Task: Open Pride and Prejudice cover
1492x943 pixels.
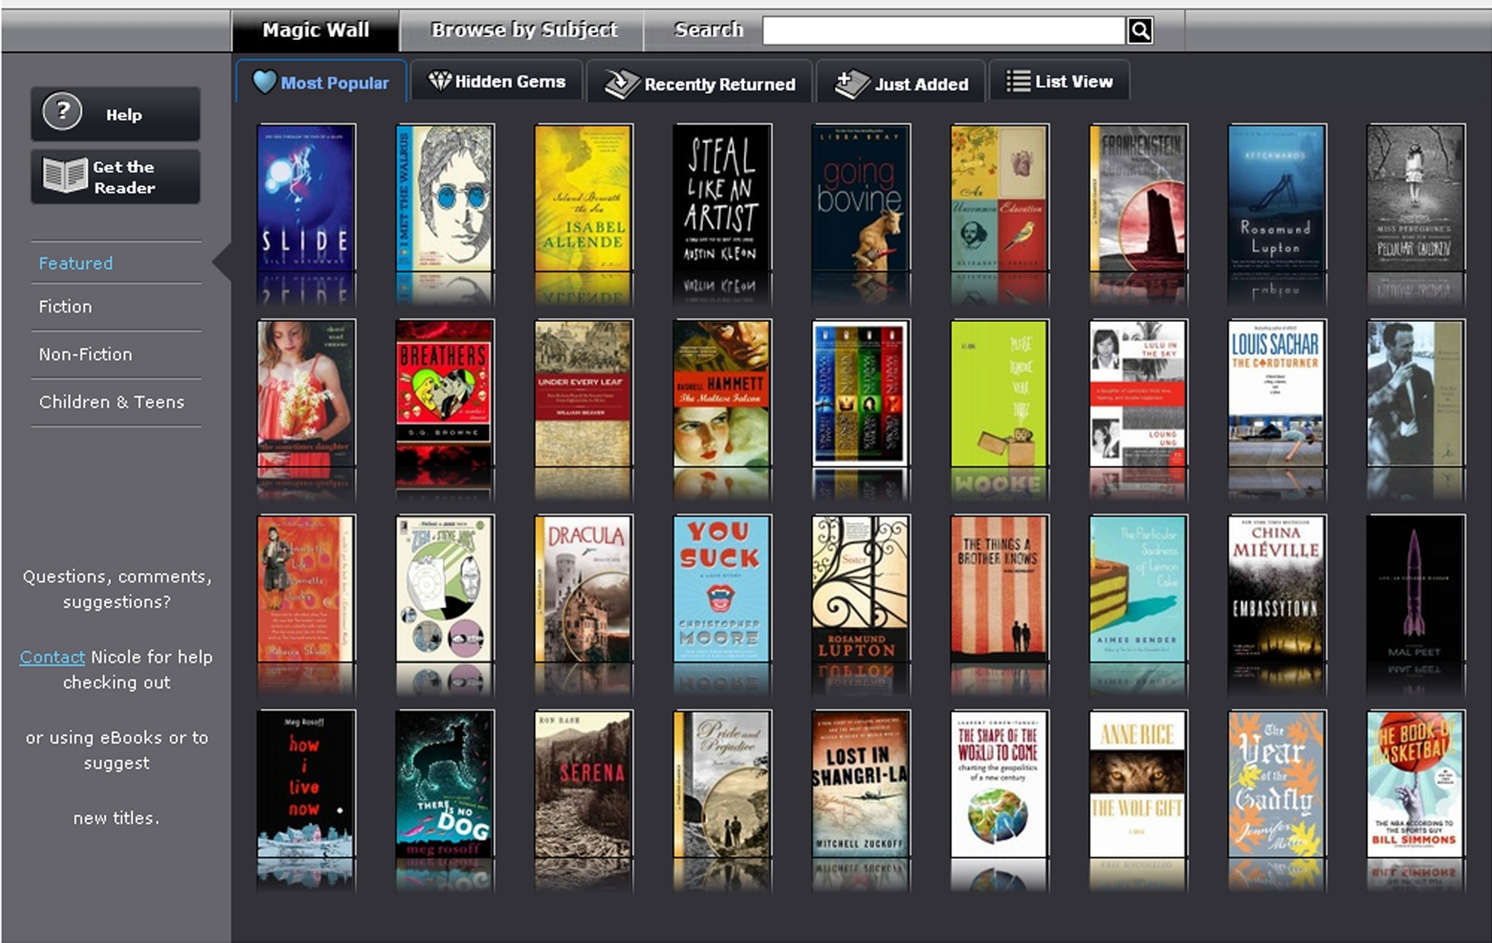Action: 722,784
